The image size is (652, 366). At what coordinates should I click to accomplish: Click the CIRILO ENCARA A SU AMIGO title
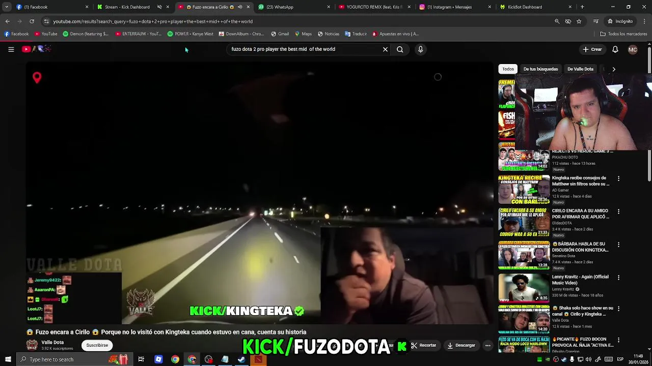(580, 213)
